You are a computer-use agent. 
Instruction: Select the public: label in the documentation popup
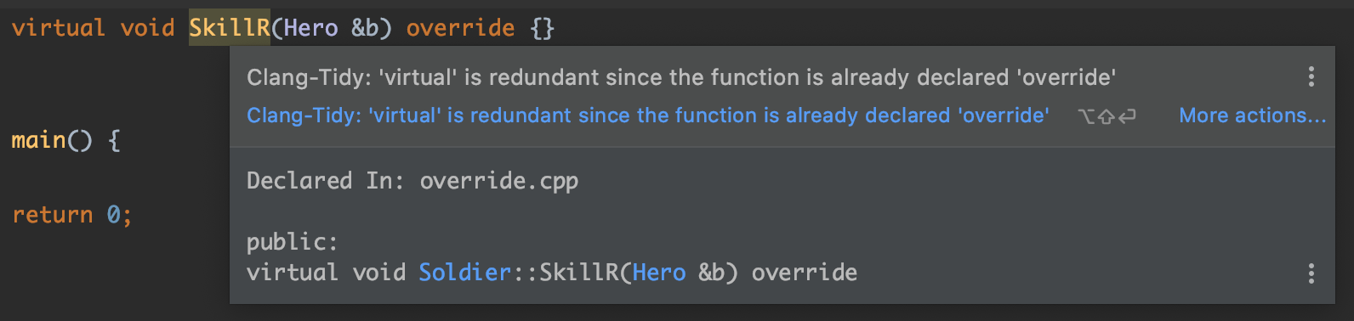pos(292,242)
